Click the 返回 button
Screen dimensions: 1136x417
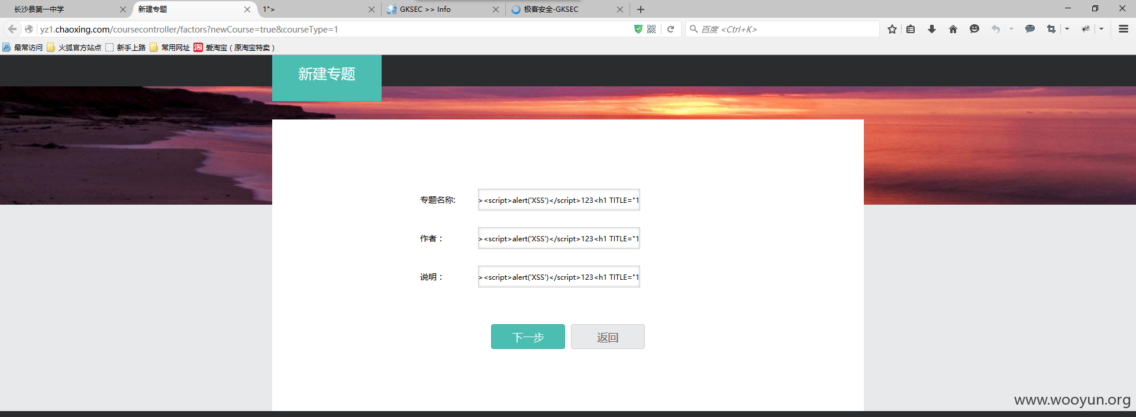point(608,337)
